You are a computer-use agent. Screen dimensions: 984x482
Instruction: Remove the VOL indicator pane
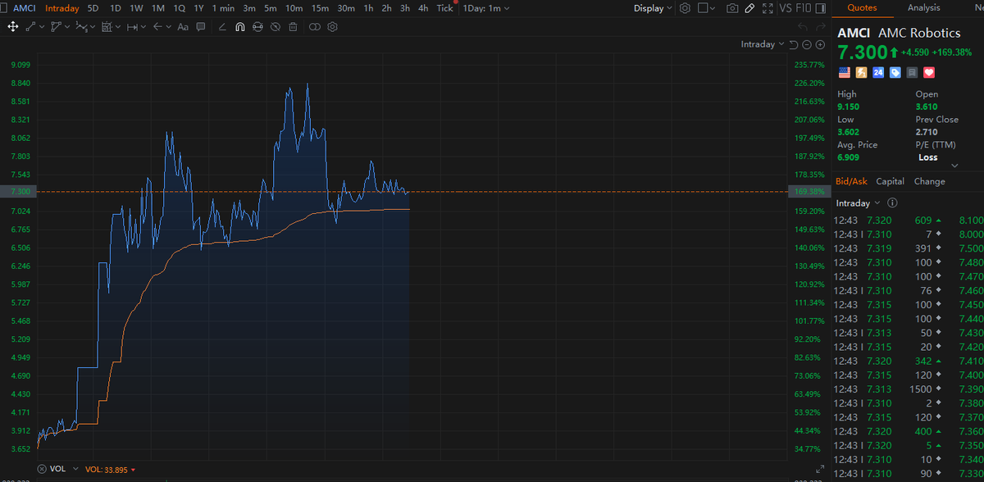pos(43,469)
